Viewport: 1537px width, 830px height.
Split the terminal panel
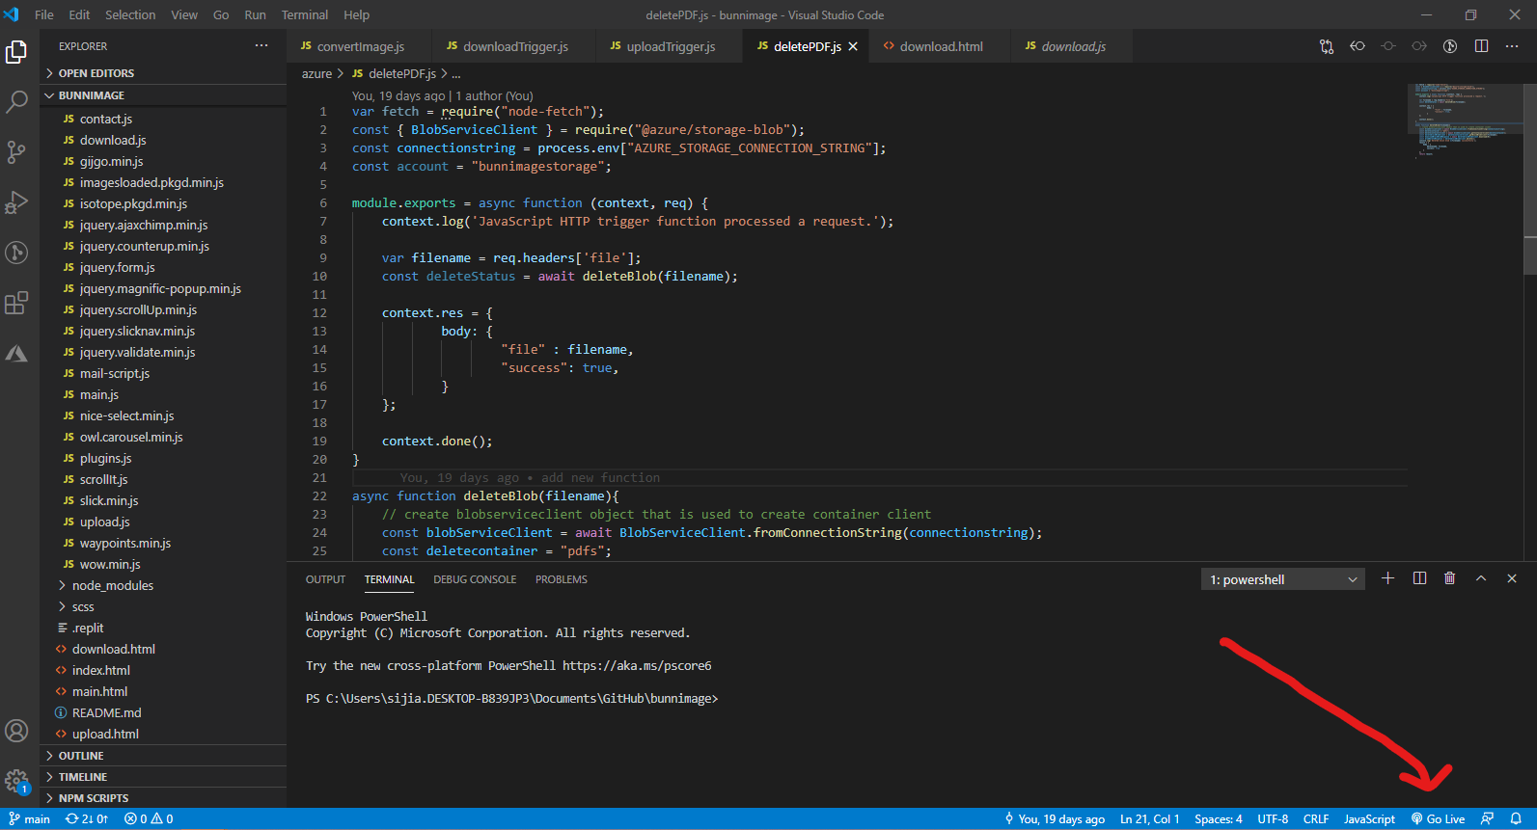pos(1419,578)
